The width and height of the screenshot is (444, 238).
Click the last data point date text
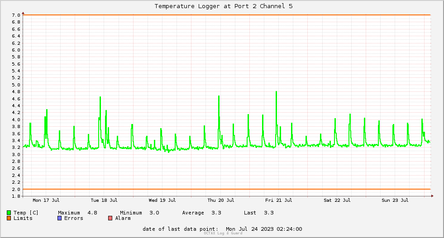(x=222, y=229)
